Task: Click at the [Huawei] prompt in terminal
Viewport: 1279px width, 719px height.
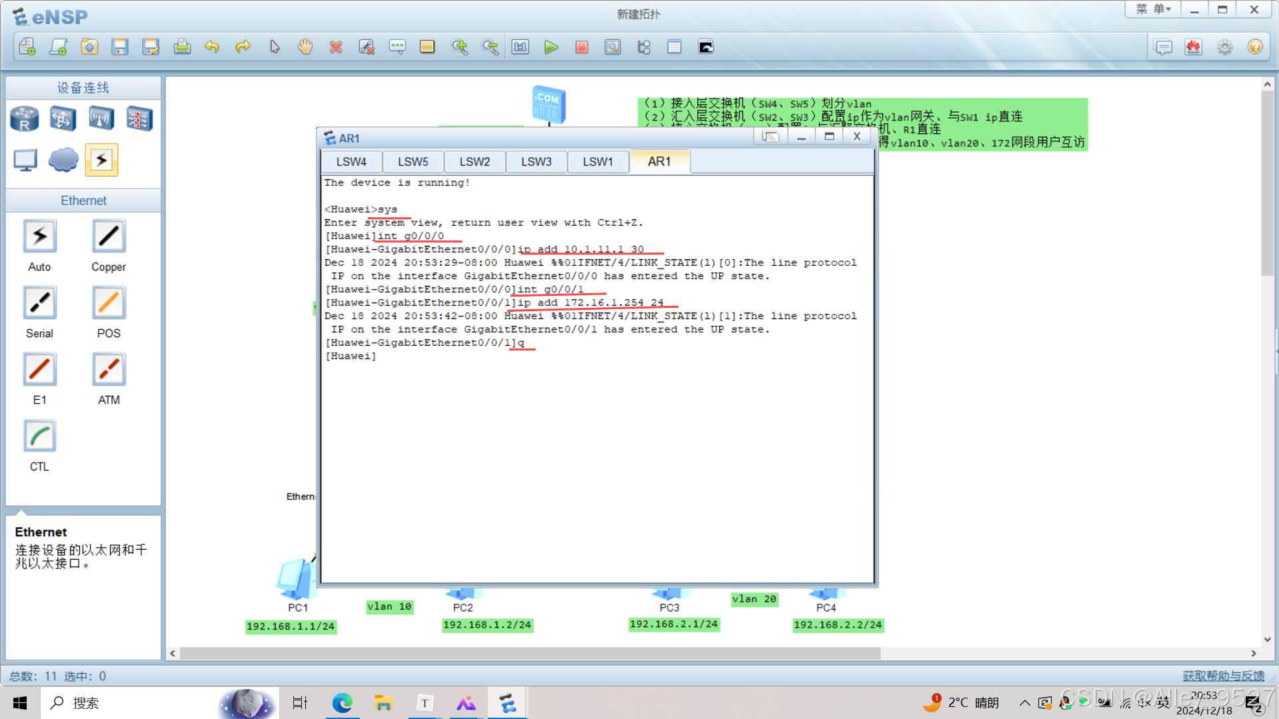Action: pos(351,357)
